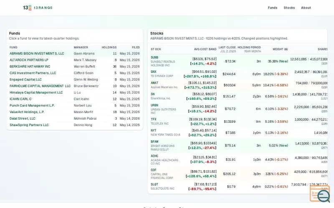The width and height of the screenshot is (334, 208).
Task: Click manager name Mohnish Pabrai
Action: tap(85, 119)
